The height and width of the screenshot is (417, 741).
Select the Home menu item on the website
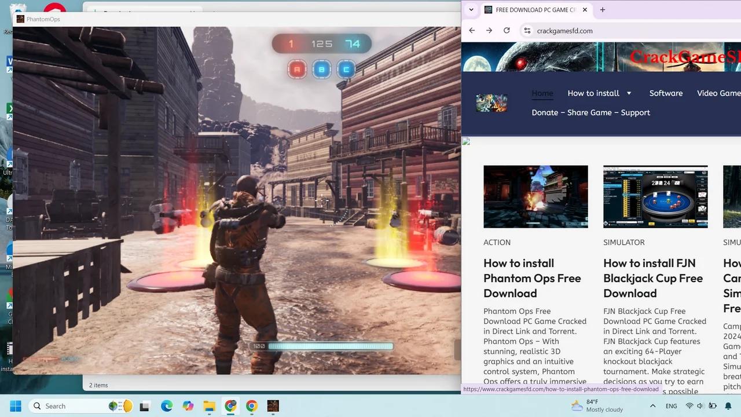pos(542,93)
